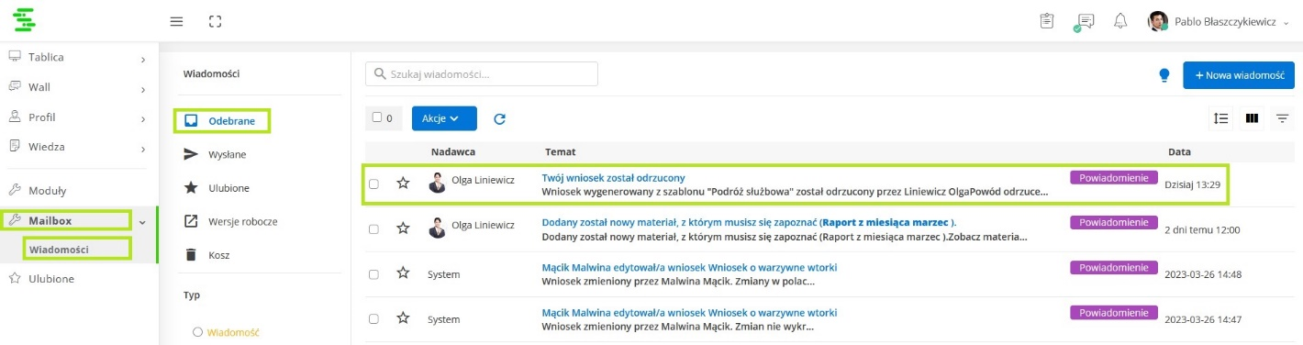Screen dimensions: 1303x345
Task: Click the Kosz trash icon
Action: coord(191,255)
